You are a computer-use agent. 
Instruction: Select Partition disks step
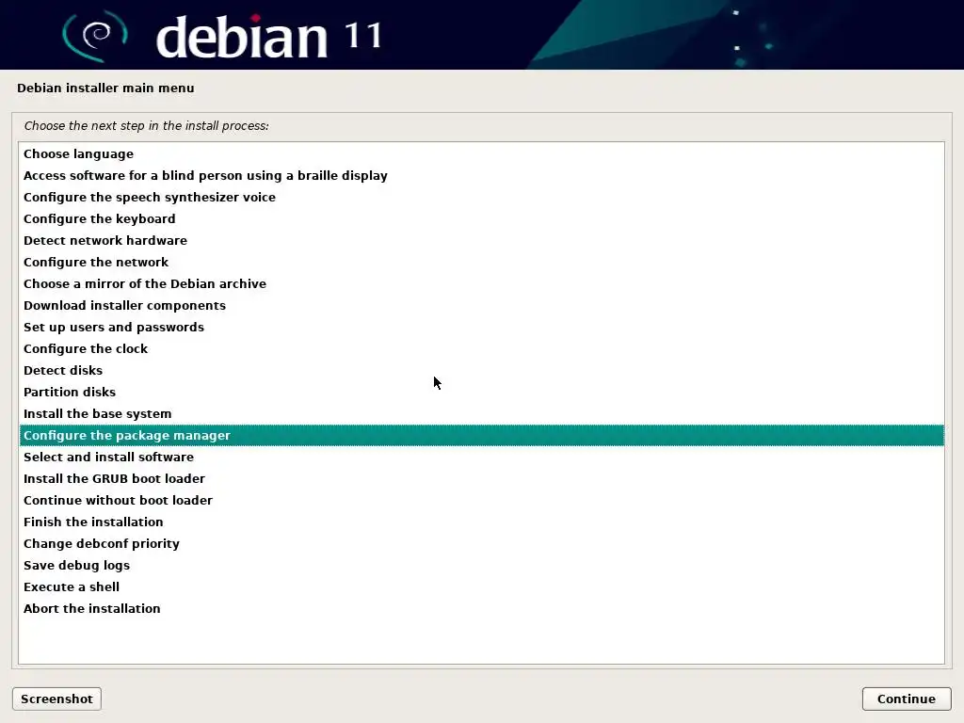click(481, 392)
